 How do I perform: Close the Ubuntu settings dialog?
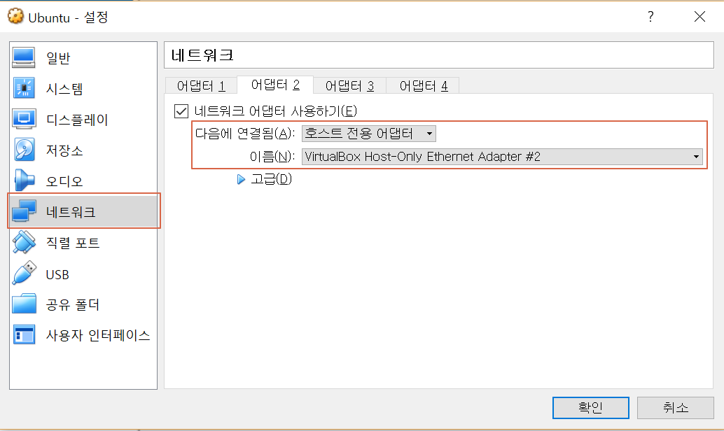[699, 17]
